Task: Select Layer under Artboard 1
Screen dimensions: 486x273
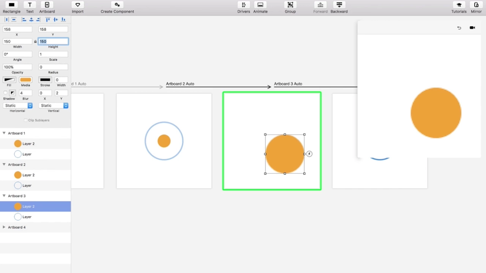Action: pos(35,154)
